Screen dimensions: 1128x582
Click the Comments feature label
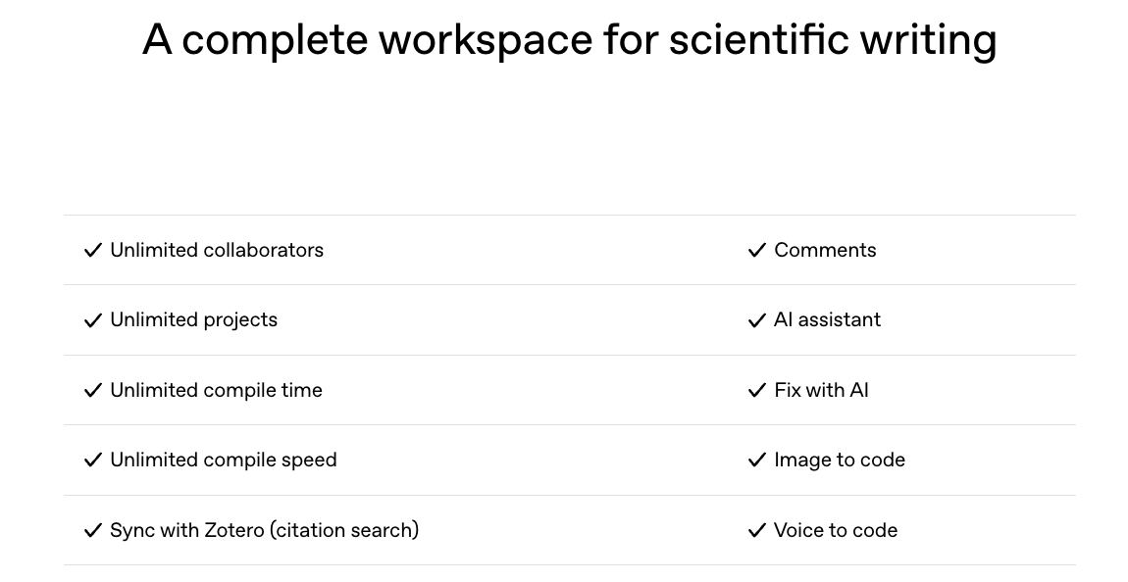coord(825,250)
